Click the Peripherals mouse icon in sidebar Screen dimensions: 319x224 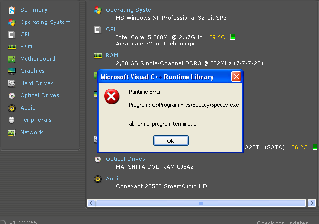(12, 120)
